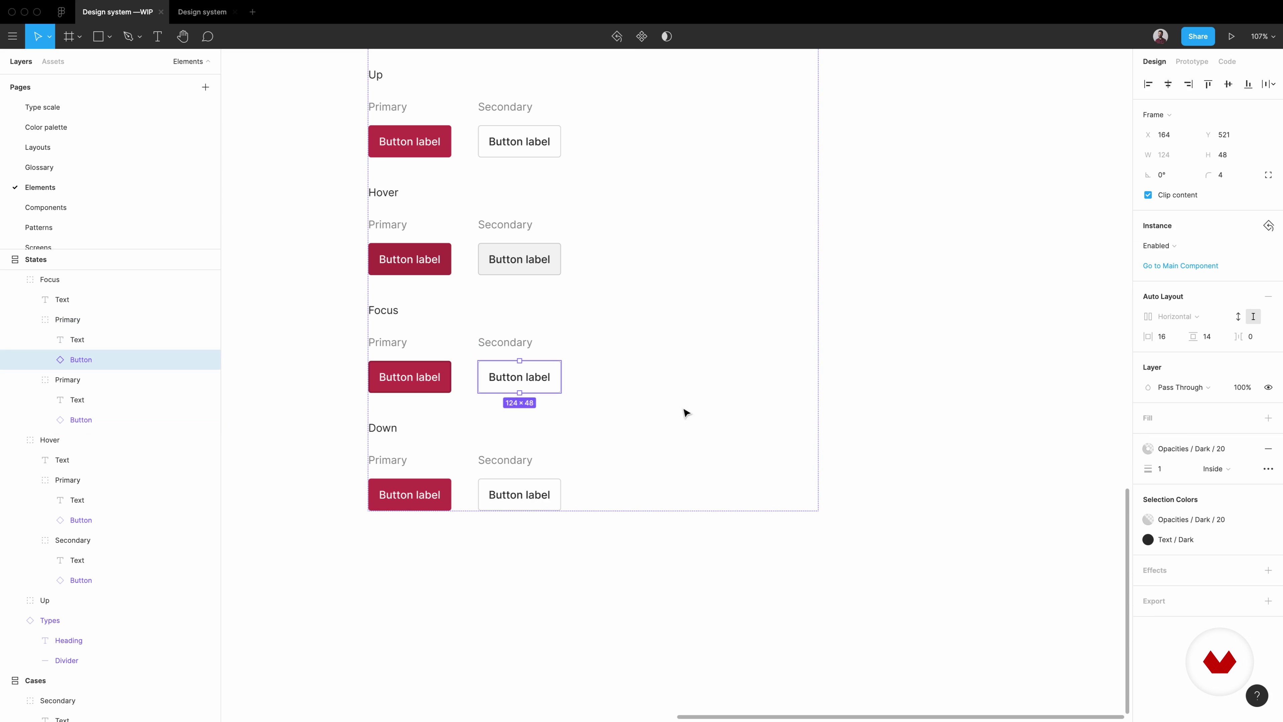Align selection right

coord(1188,84)
